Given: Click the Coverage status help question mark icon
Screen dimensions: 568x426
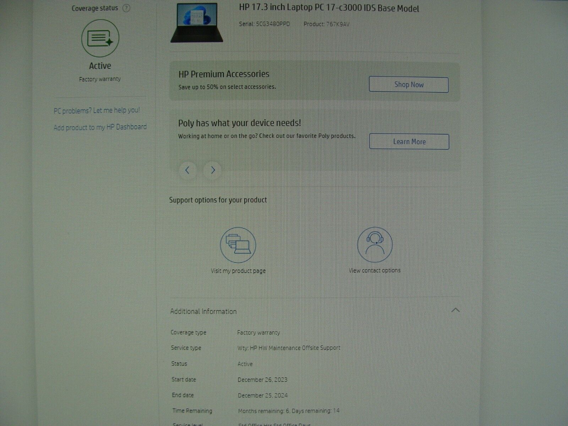Looking at the screenshot, I should [126, 8].
